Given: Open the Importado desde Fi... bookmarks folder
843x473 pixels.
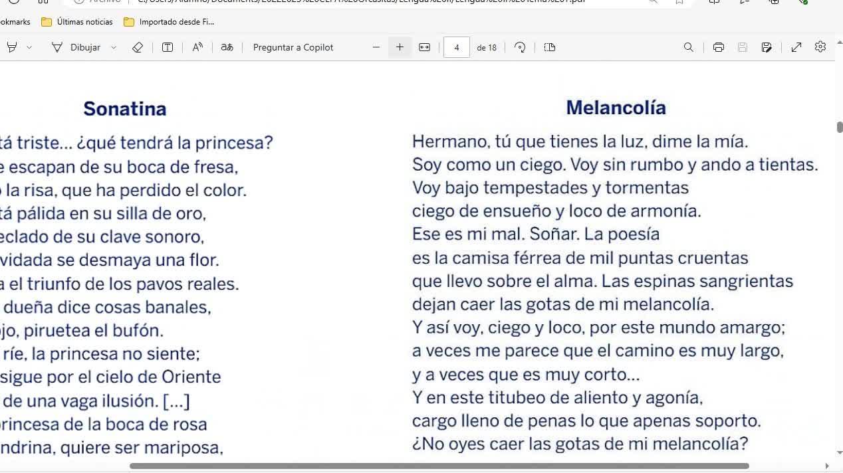Looking at the screenshot, I should click(x=169, y=22).
